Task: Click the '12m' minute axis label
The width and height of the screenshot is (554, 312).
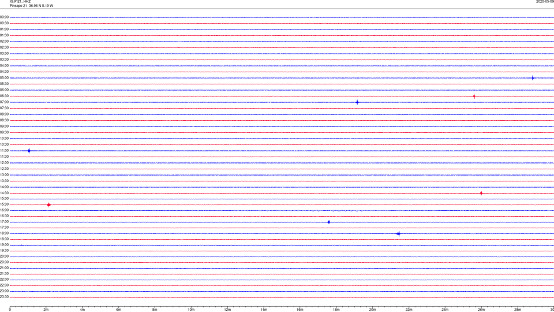Action: pos(227,310)
